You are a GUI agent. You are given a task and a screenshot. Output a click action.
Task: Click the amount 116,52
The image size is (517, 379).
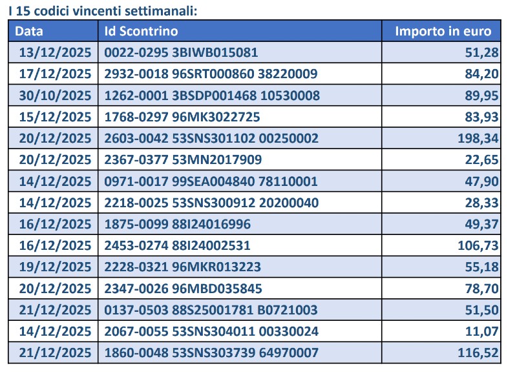click(478, 353)
